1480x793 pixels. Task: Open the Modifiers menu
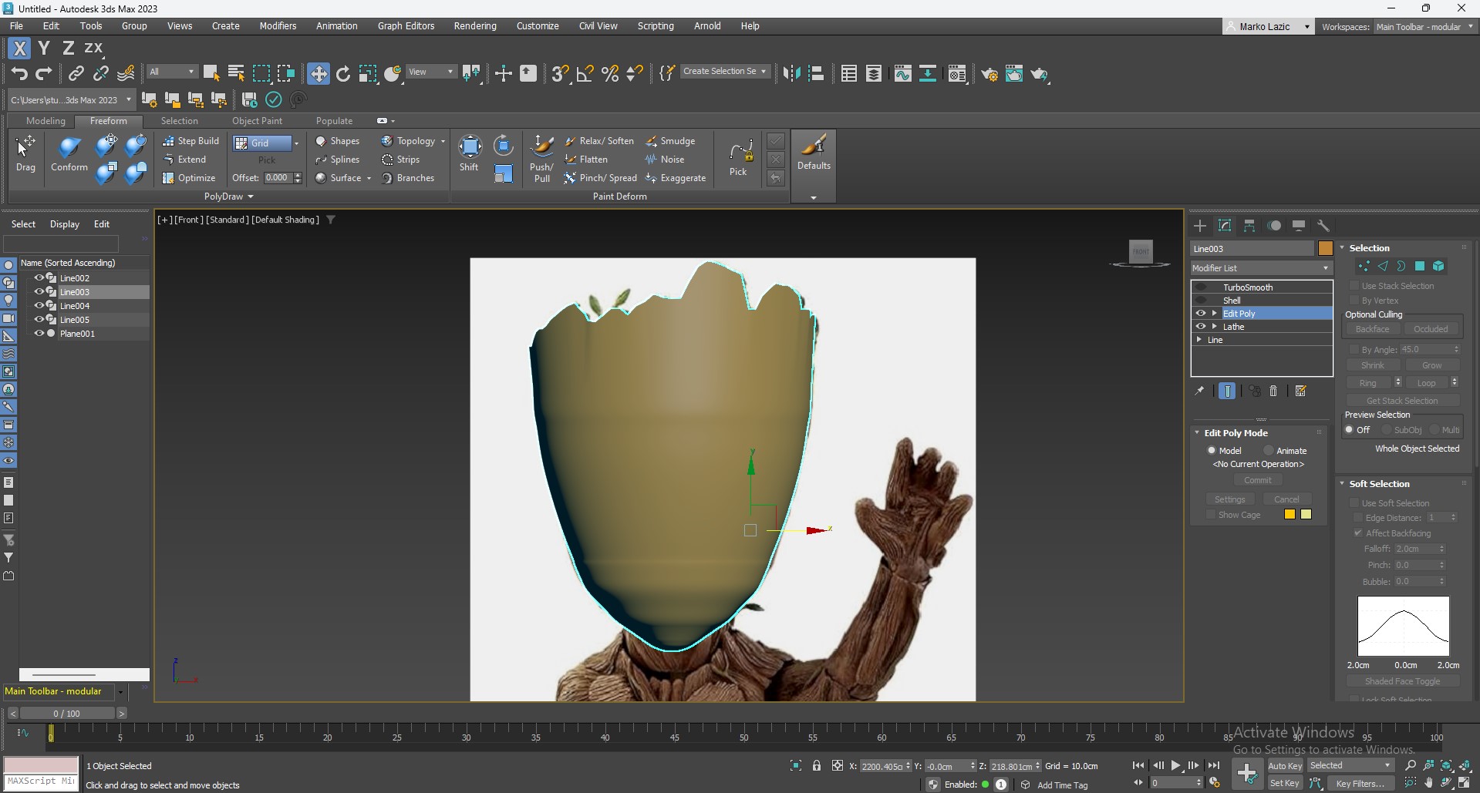[278, 25]
